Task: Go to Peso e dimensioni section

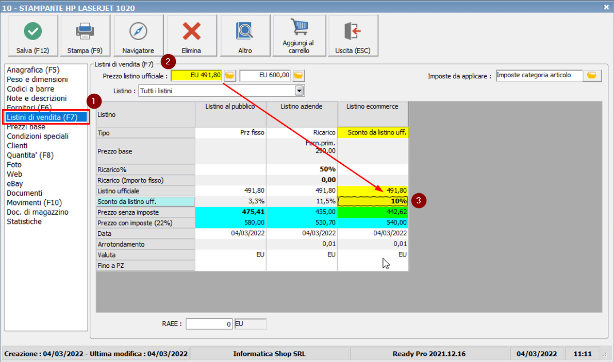Action: (x=37, y=79)
